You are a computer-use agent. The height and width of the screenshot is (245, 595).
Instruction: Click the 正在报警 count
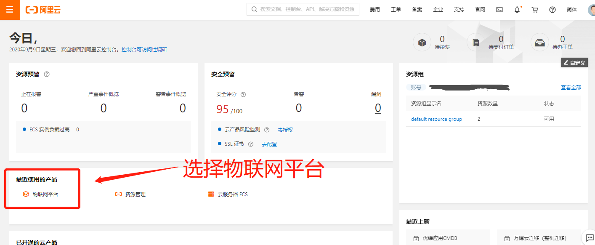[x=24, y=108]
